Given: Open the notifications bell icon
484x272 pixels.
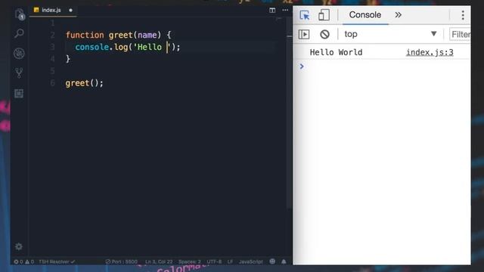Looking at the screenshot, I should [x=284, y=261].
